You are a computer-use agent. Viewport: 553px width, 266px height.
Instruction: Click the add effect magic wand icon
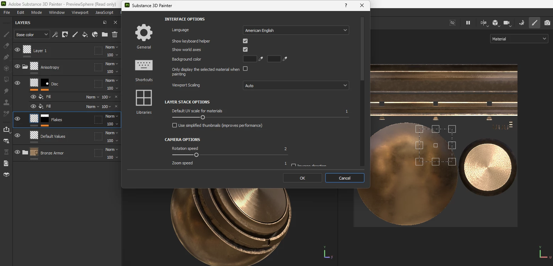pyautogui.click(x=55, y=34)
